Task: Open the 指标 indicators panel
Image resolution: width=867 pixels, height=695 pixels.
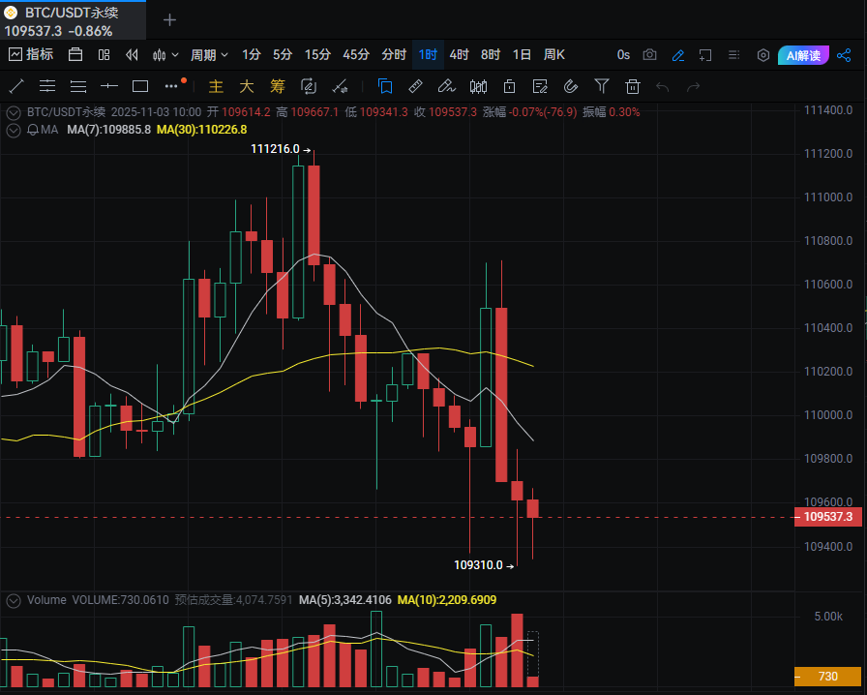Action: point(31,55)
